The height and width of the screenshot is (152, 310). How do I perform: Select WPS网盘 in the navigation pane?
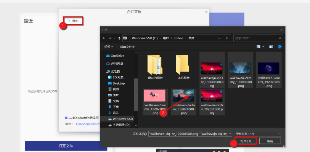(115, 64)
